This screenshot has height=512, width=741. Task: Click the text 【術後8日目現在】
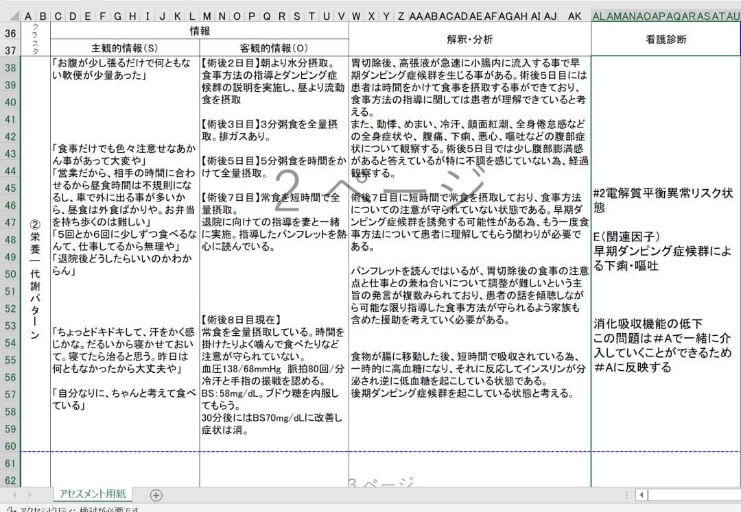tap(242, 319)
